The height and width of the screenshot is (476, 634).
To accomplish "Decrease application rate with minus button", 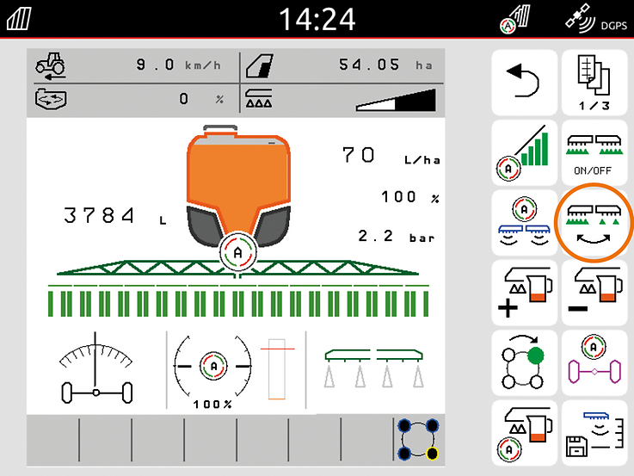I will tap(594, 292).
